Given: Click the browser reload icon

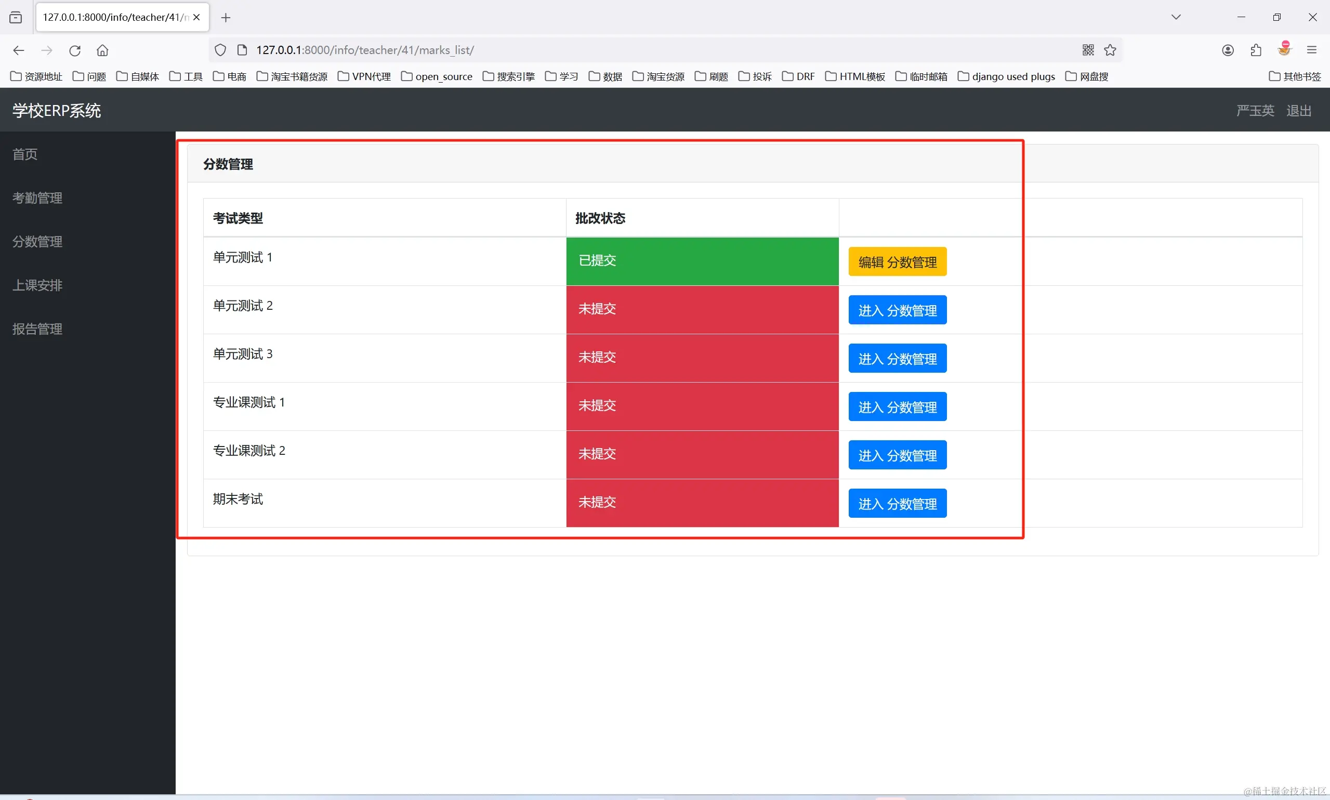Looking at the screenshot, I should (75, 50).
